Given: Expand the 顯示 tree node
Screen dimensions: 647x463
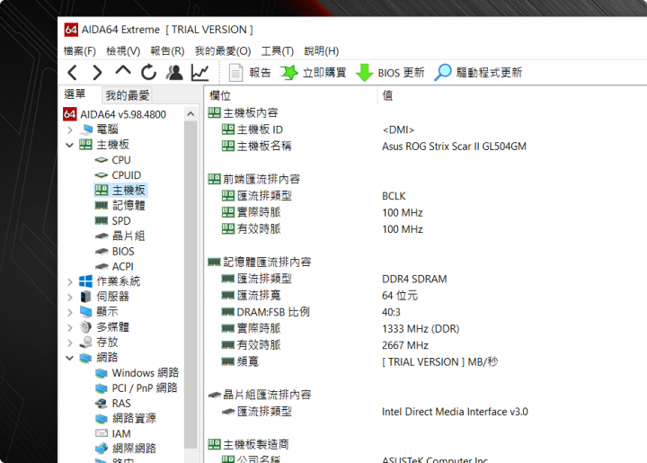Looking at the screenshot, I should [70, 312].
